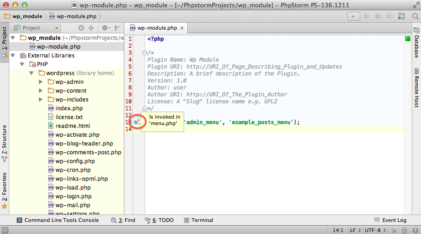
Task: Toggle the read-only lock icon in status bar
Action: point(394,230)
